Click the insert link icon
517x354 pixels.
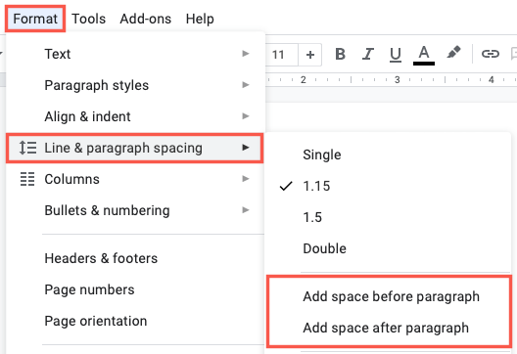[491, 54]
